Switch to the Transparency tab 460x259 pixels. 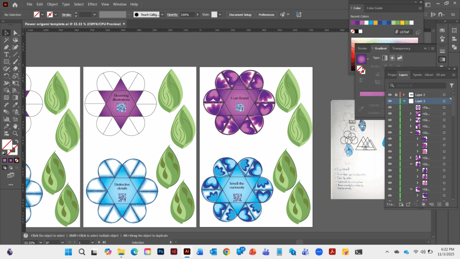tap(401, 48)
